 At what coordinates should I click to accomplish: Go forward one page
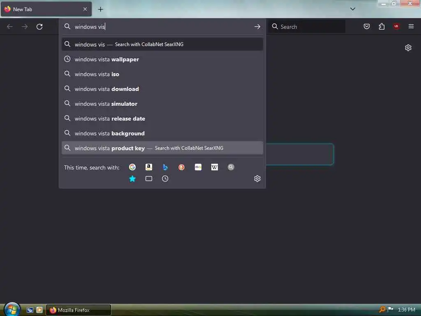coord(25,27)
